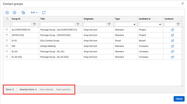Open the Type filter dropdown

pos(126,24)
